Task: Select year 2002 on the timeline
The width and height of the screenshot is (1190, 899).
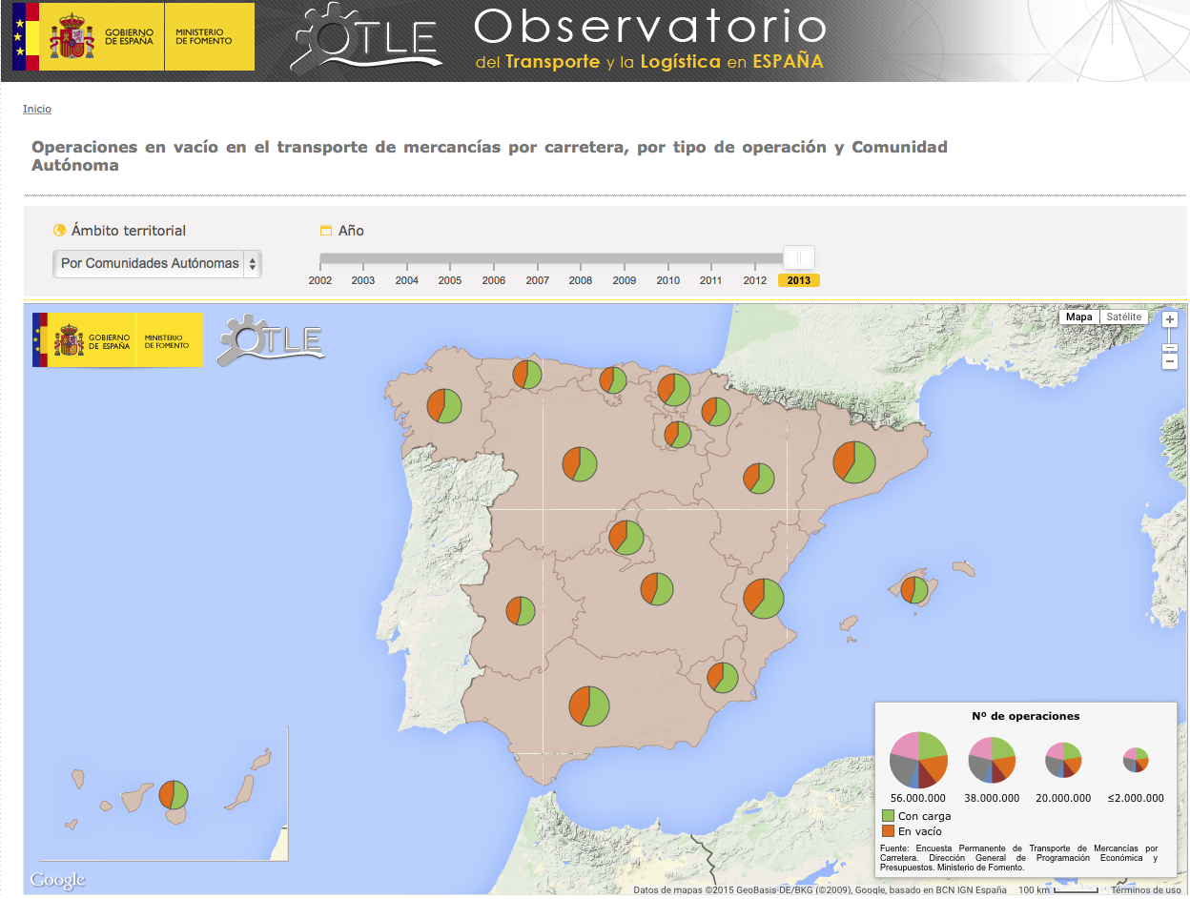Action: (320, 280)
